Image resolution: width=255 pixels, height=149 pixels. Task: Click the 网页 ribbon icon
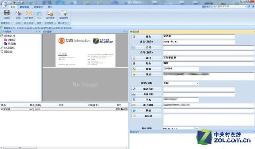(x=39, y=15)
